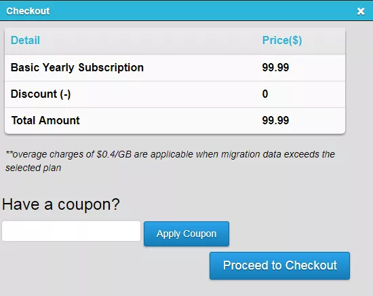Click Proceed to Checkout
This screenshot has width=373, height=296.
pos(279,265)
